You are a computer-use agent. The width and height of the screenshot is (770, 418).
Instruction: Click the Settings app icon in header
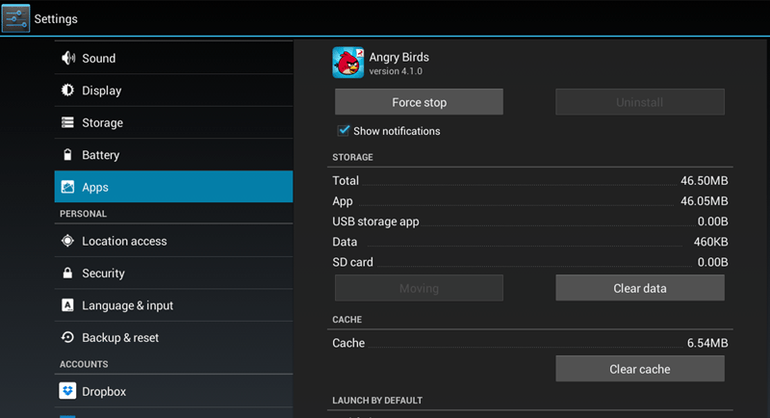point(15,18)
